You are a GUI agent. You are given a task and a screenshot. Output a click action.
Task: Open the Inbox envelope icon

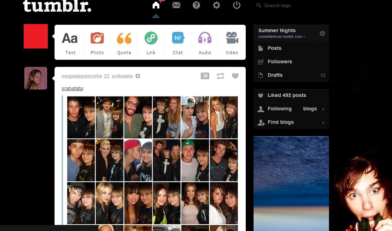(x=176, y=5)
